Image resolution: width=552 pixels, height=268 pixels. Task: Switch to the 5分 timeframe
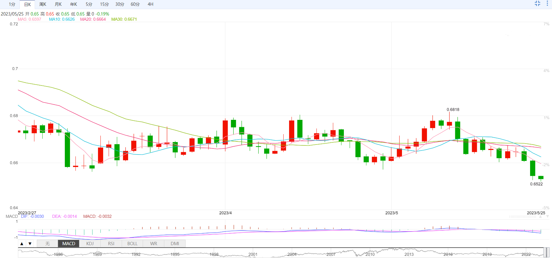pos(89,4)
